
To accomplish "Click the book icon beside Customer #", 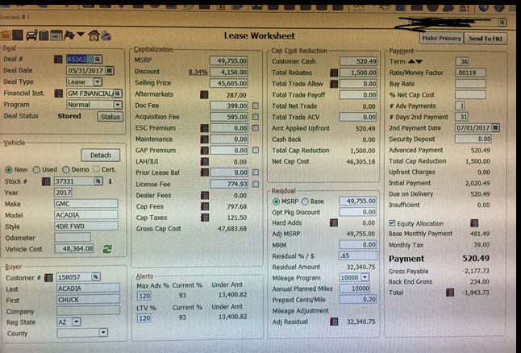I will pos(48,277).
